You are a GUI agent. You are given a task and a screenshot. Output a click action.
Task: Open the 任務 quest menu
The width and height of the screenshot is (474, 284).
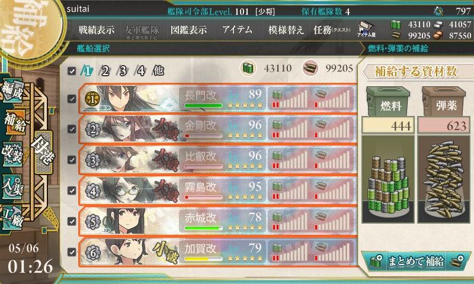click(x=332, y=30)
